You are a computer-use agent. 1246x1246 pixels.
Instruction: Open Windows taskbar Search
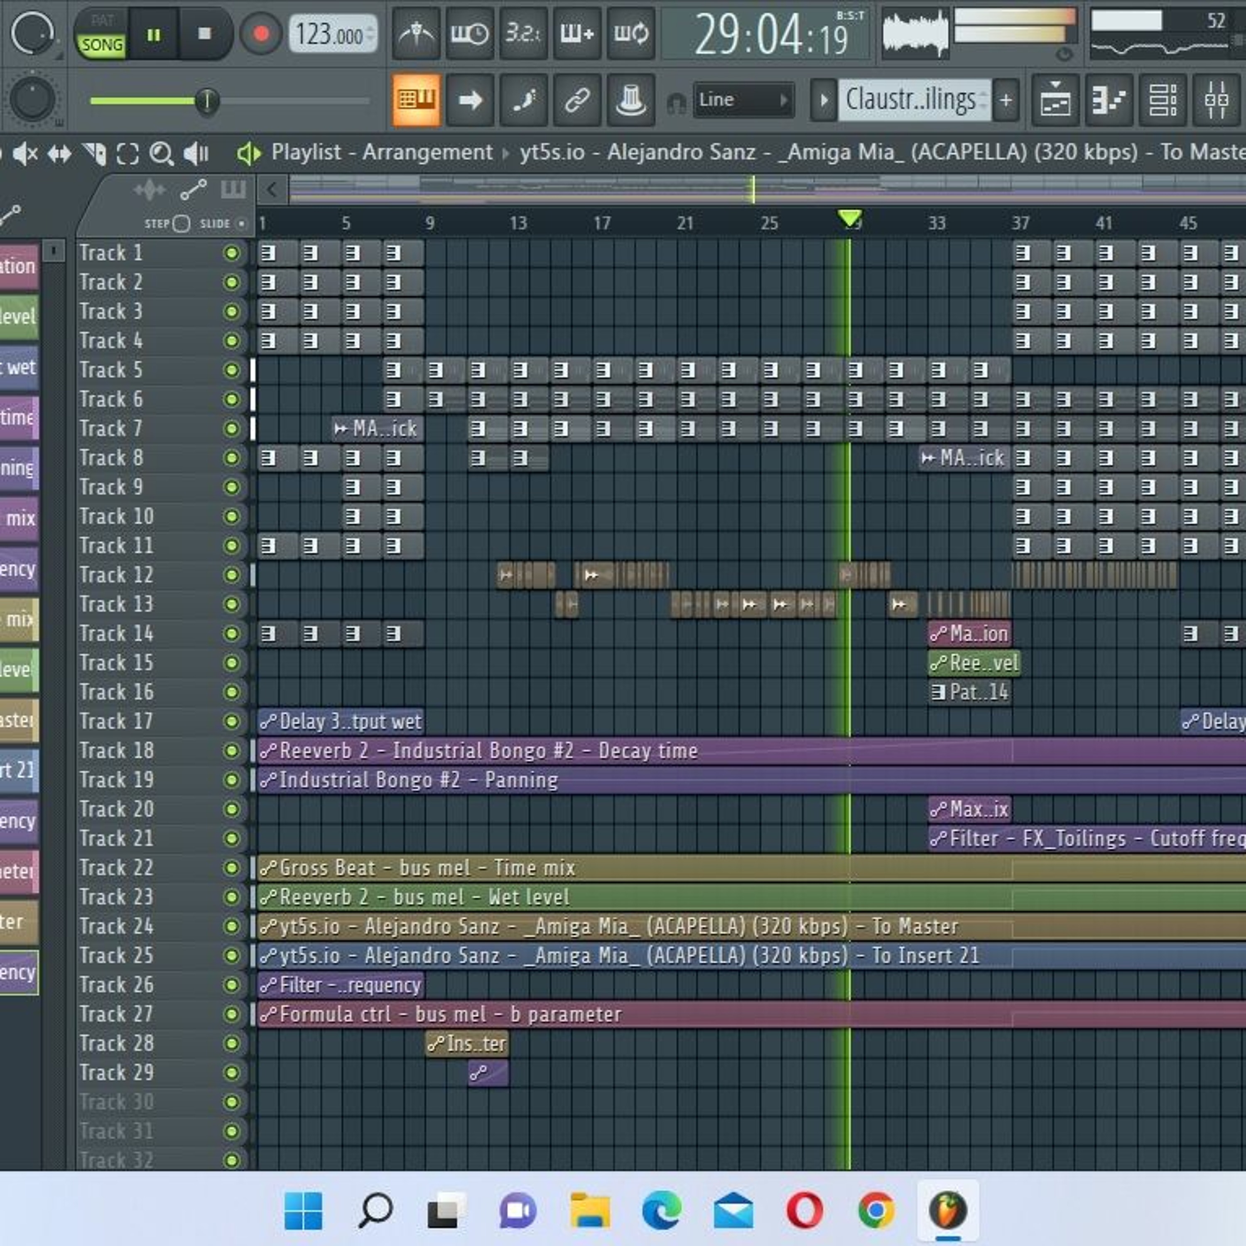coord(375,1211)
